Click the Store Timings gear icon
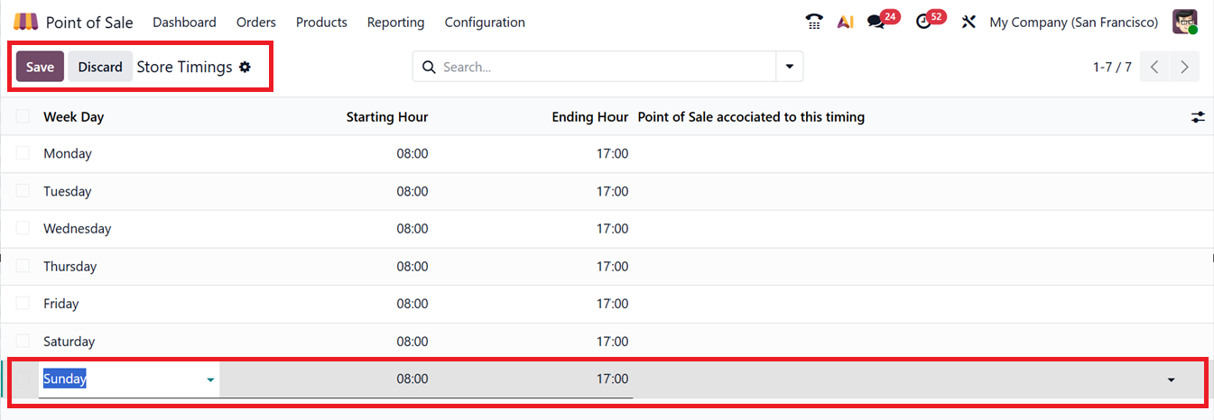 [x=245, y=67]
